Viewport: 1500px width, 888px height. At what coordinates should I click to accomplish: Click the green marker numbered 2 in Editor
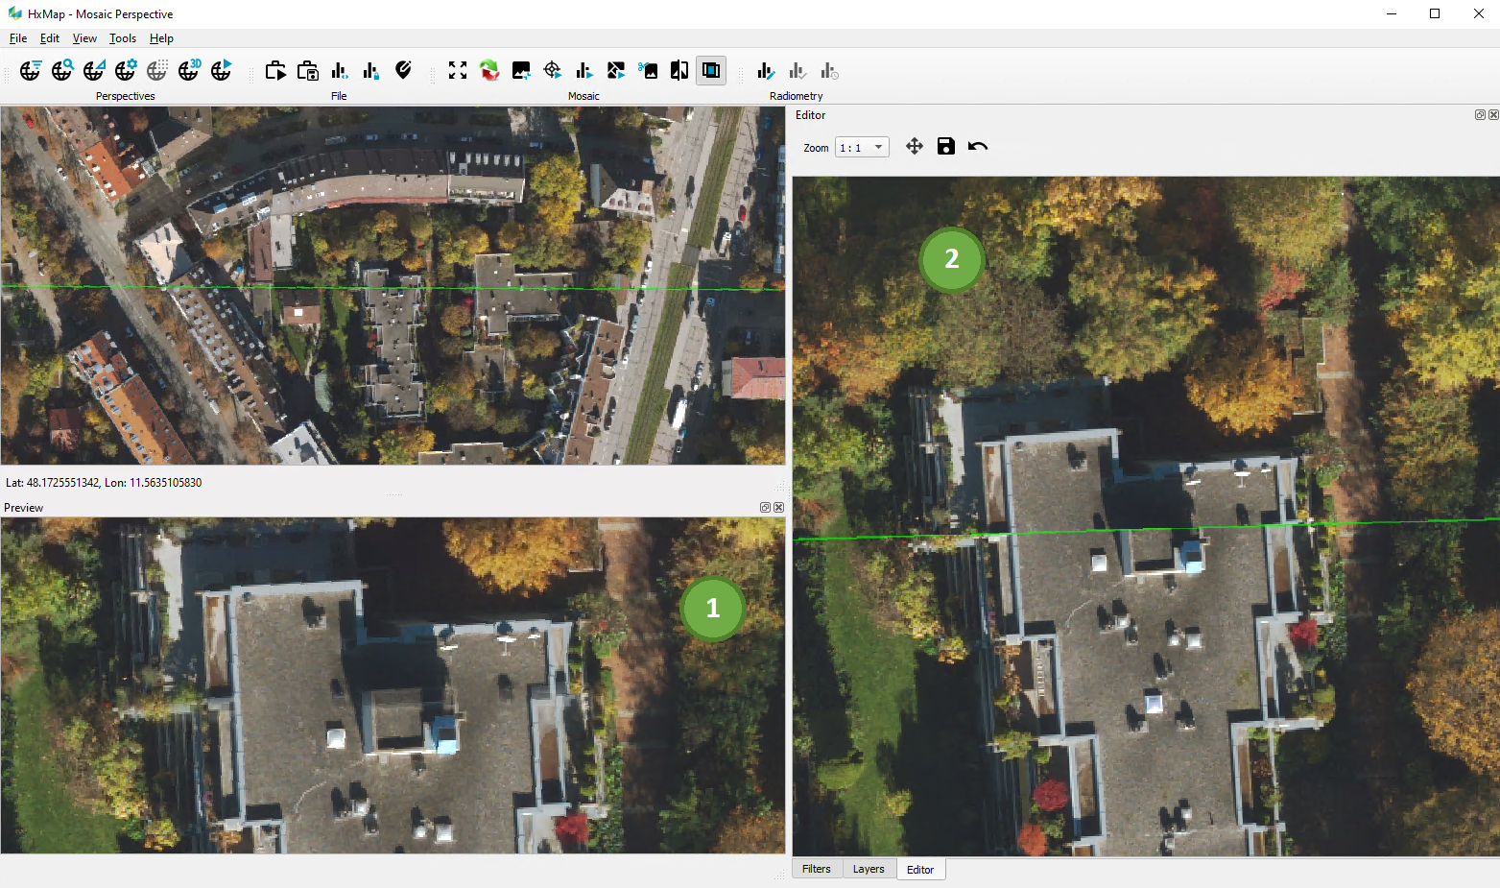coord(951,259)
